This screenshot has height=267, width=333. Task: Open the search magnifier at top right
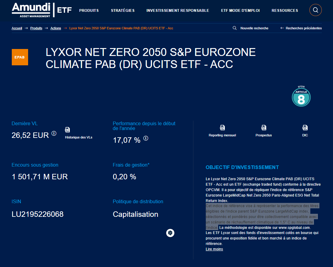315,10
